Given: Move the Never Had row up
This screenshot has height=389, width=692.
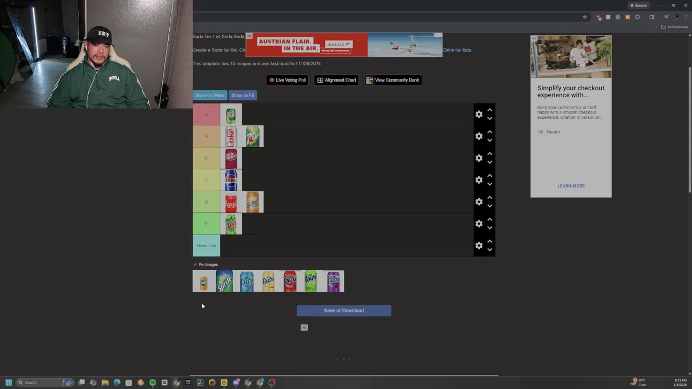Looking at the screenshot, I should click(x=490, y=241).
